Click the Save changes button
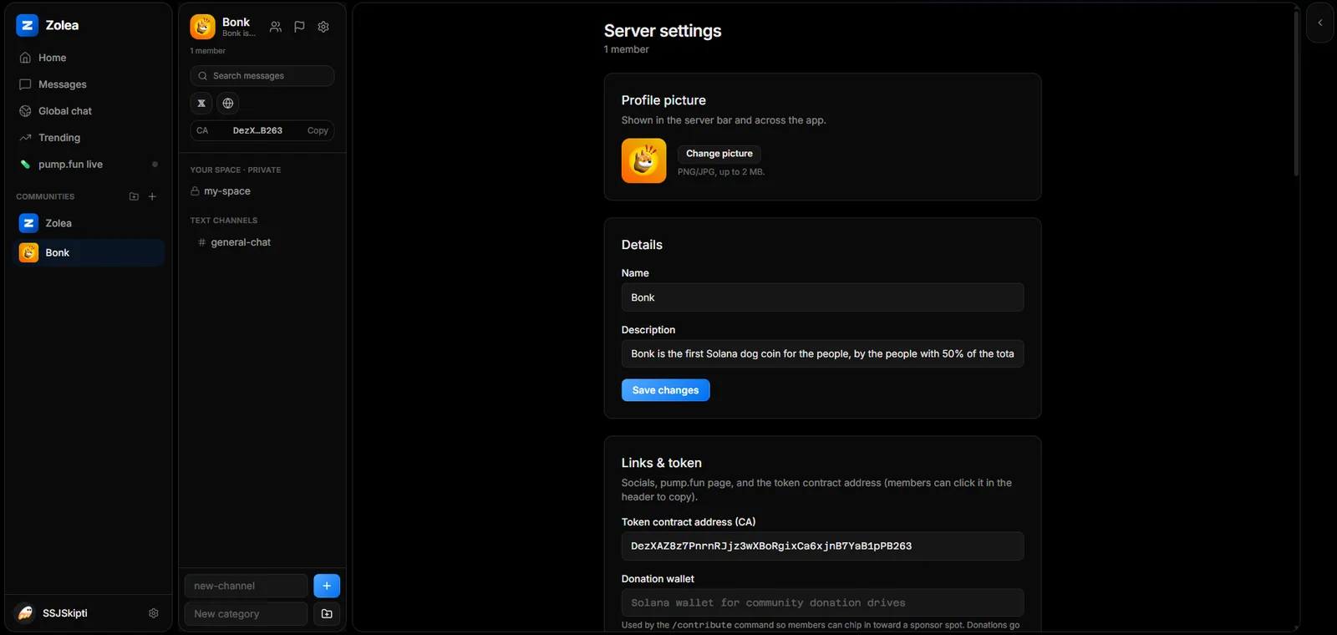1337x635 pixels. point(665,390)
